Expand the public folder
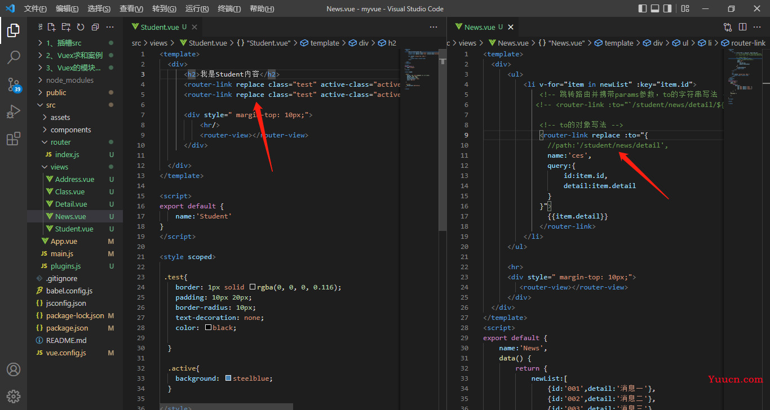 75,92
